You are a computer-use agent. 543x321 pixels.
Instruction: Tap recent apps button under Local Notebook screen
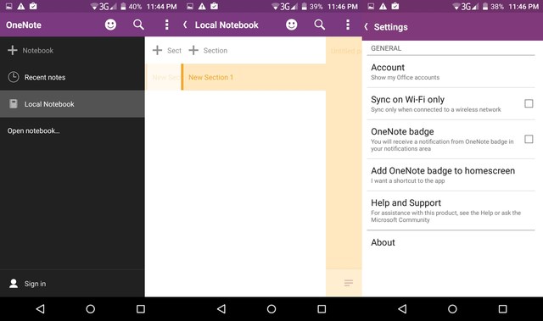coord(322,308)
